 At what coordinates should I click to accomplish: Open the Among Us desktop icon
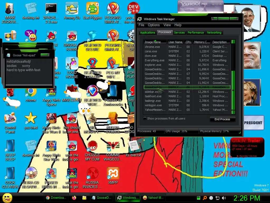(x=72, y=11)
